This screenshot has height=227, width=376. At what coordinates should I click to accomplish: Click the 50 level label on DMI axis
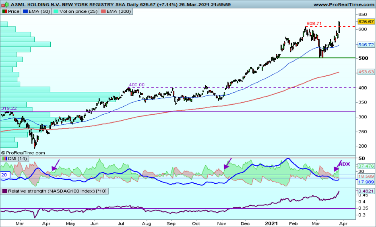[x=362, y=158]
